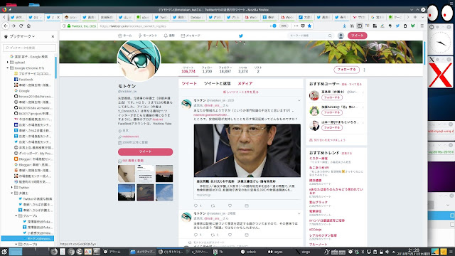This screenshot has height=256, width=455.
Task: Click the いいね 3,274 stat
Action: (x=243, y=70)
